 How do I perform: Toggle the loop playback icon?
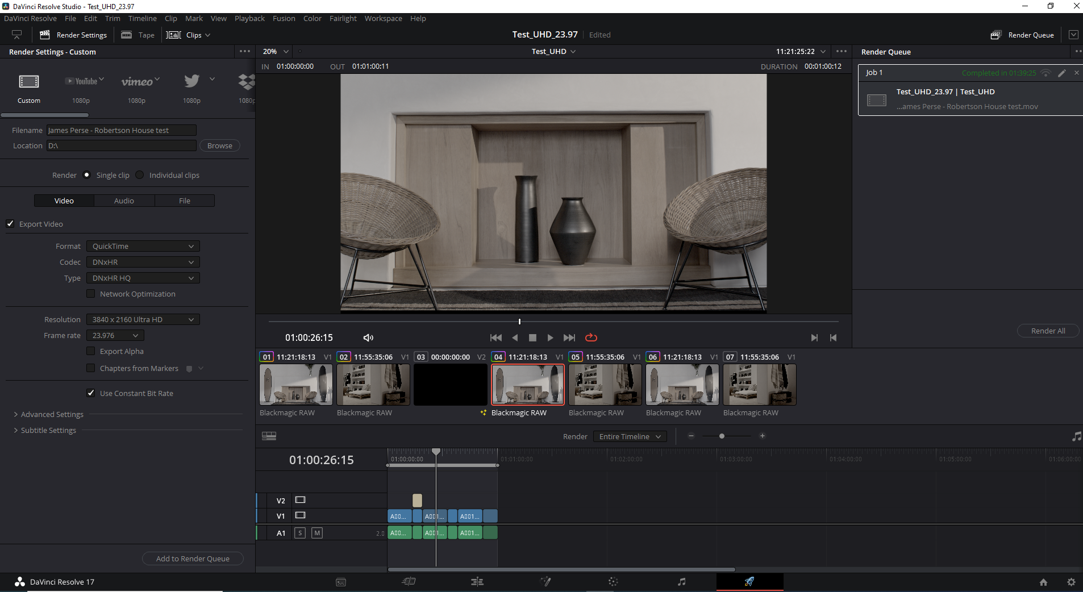(x=591, y=337)
